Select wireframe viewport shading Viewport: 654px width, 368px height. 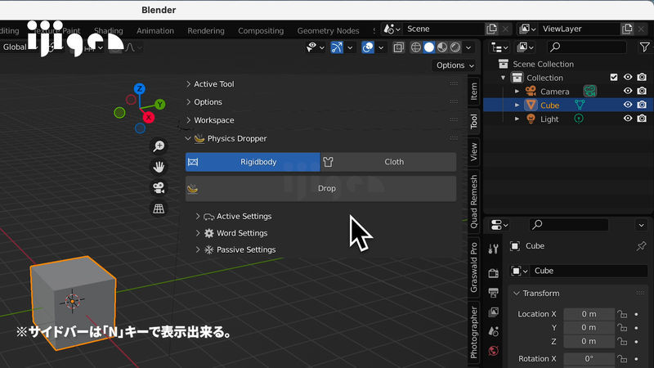pyautogui.click(x=416, y=47)
